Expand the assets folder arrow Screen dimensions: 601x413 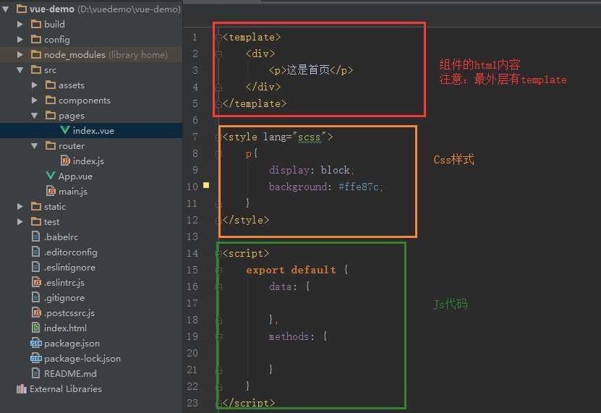click(x=35, y=85)
